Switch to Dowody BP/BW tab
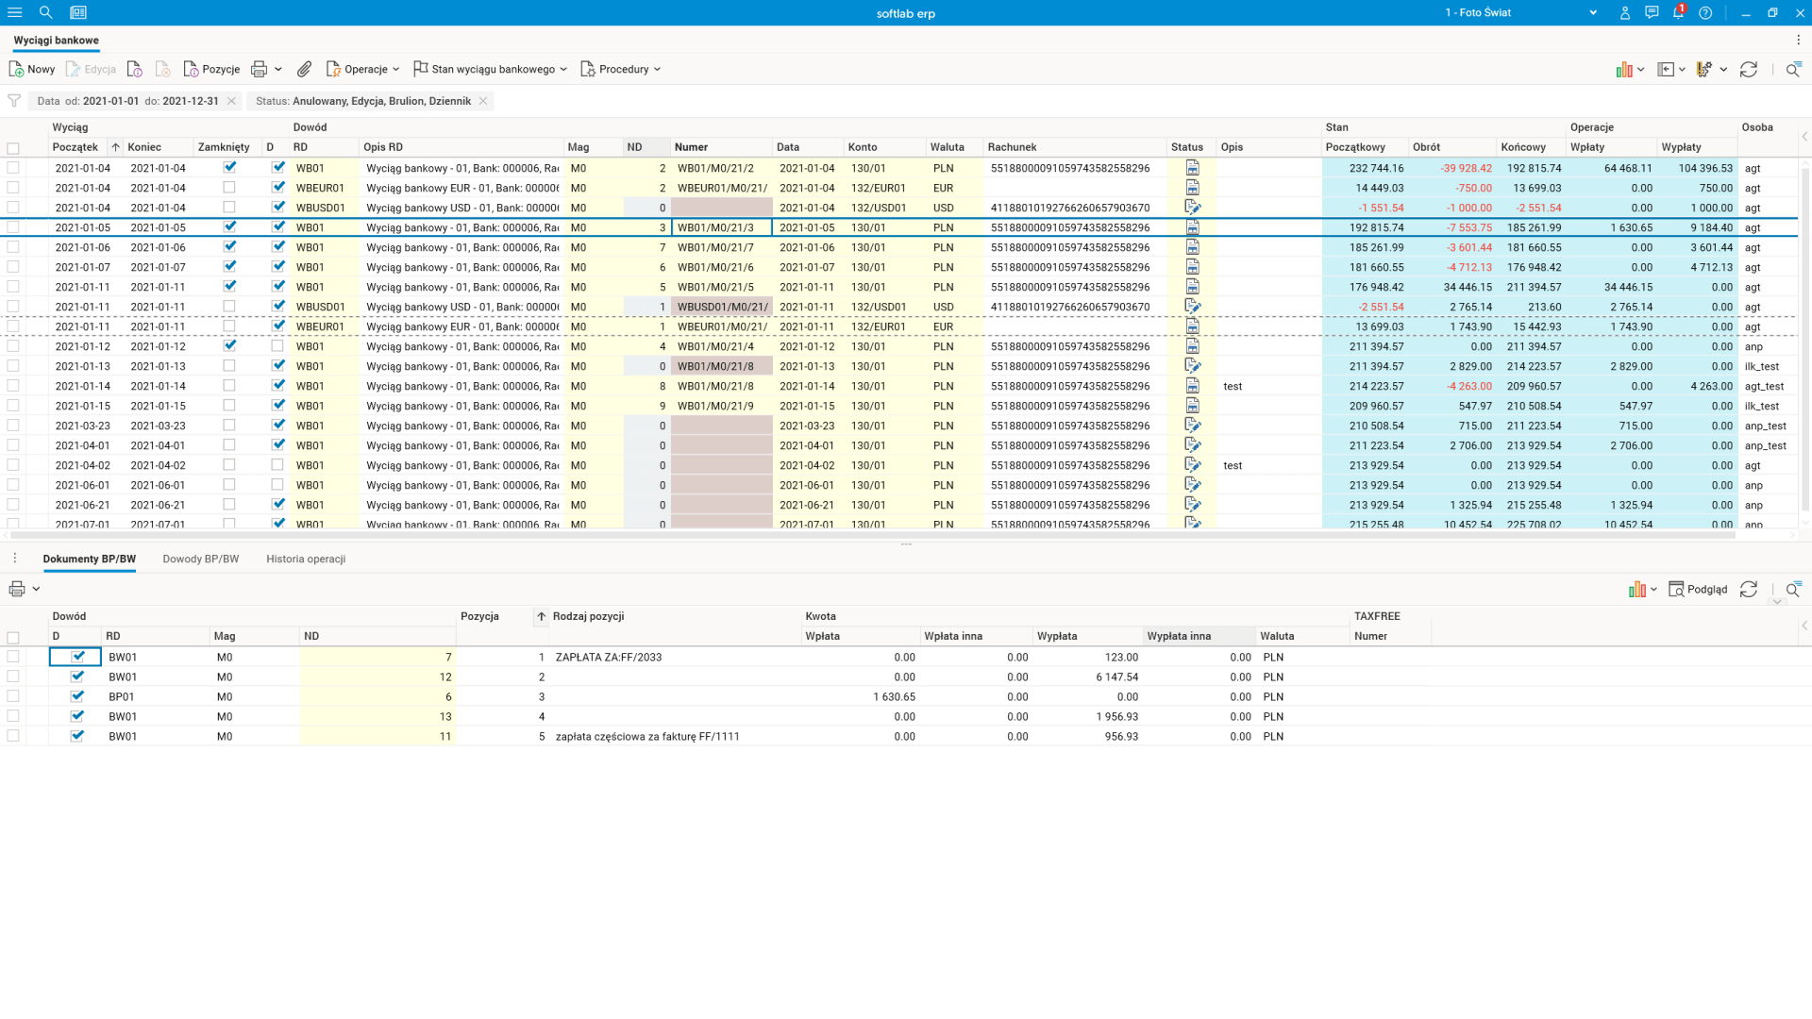This screenshot has height=1019, width=1812. click(200, 559)
